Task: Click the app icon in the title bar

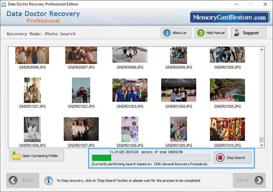Action: (x=4, y=4)
